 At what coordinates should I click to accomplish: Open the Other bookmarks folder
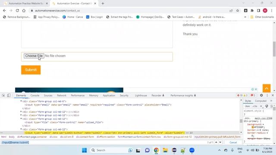point(262,17)
